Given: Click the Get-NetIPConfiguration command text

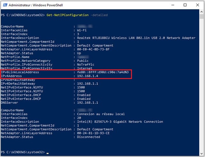Looking at the screenshot, I should click(x=68, y=15).
